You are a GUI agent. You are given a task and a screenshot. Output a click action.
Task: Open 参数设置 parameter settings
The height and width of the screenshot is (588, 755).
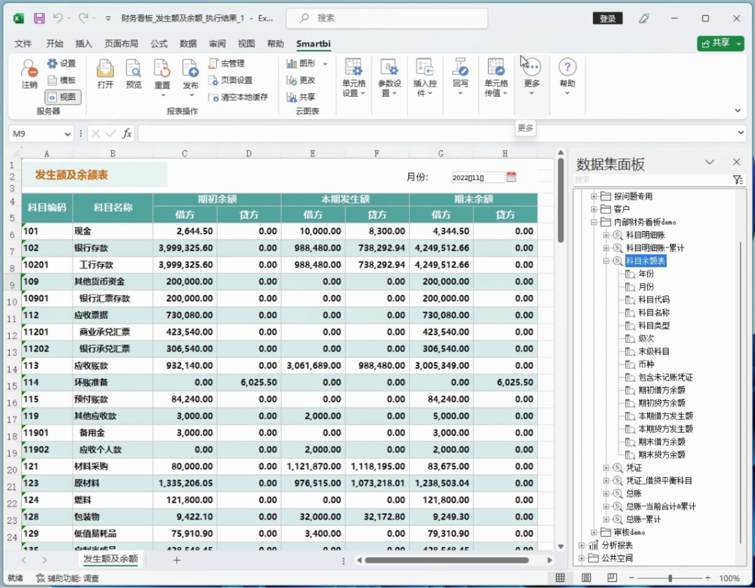coord(389,78)
